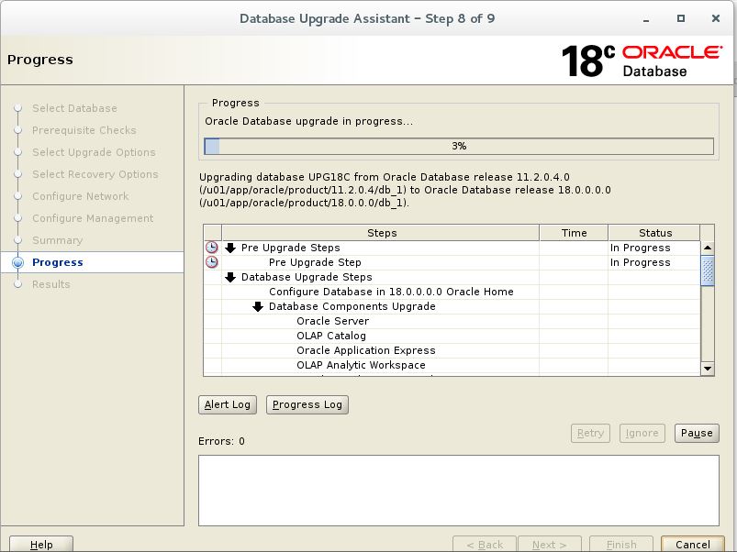Click the Errors: 0 label
This screenshot has height=552, width=737.
221,441
